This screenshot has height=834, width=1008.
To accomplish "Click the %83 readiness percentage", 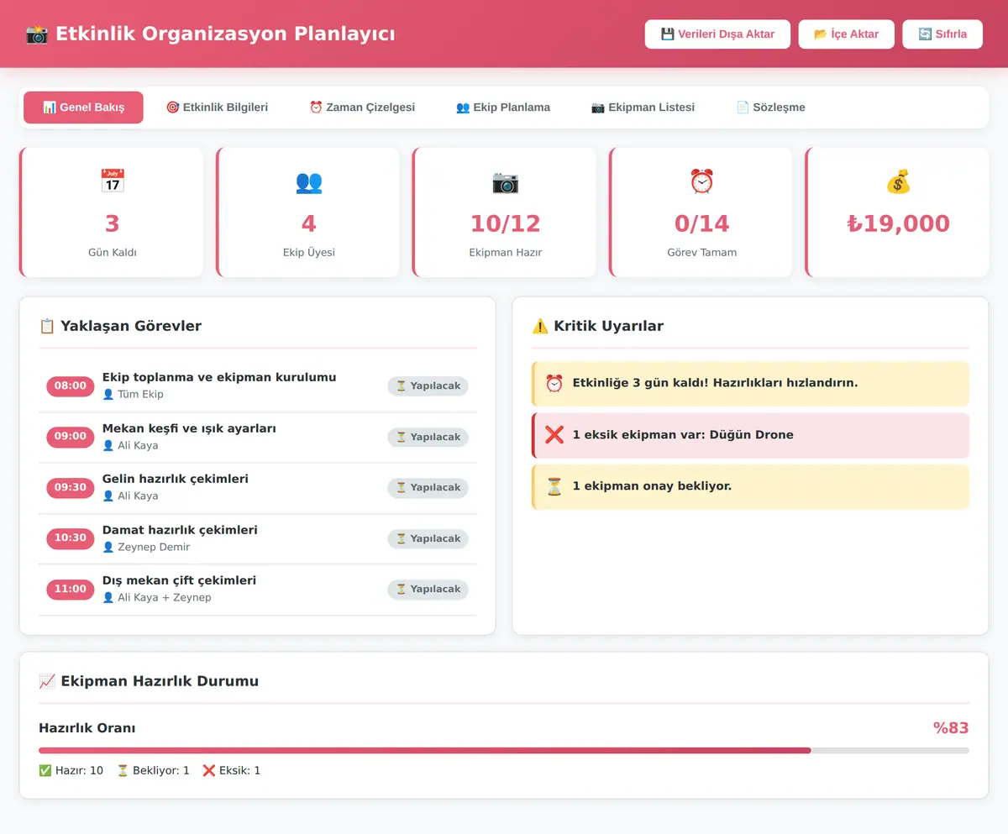I will pyautogui.click(x=951, y=728).
